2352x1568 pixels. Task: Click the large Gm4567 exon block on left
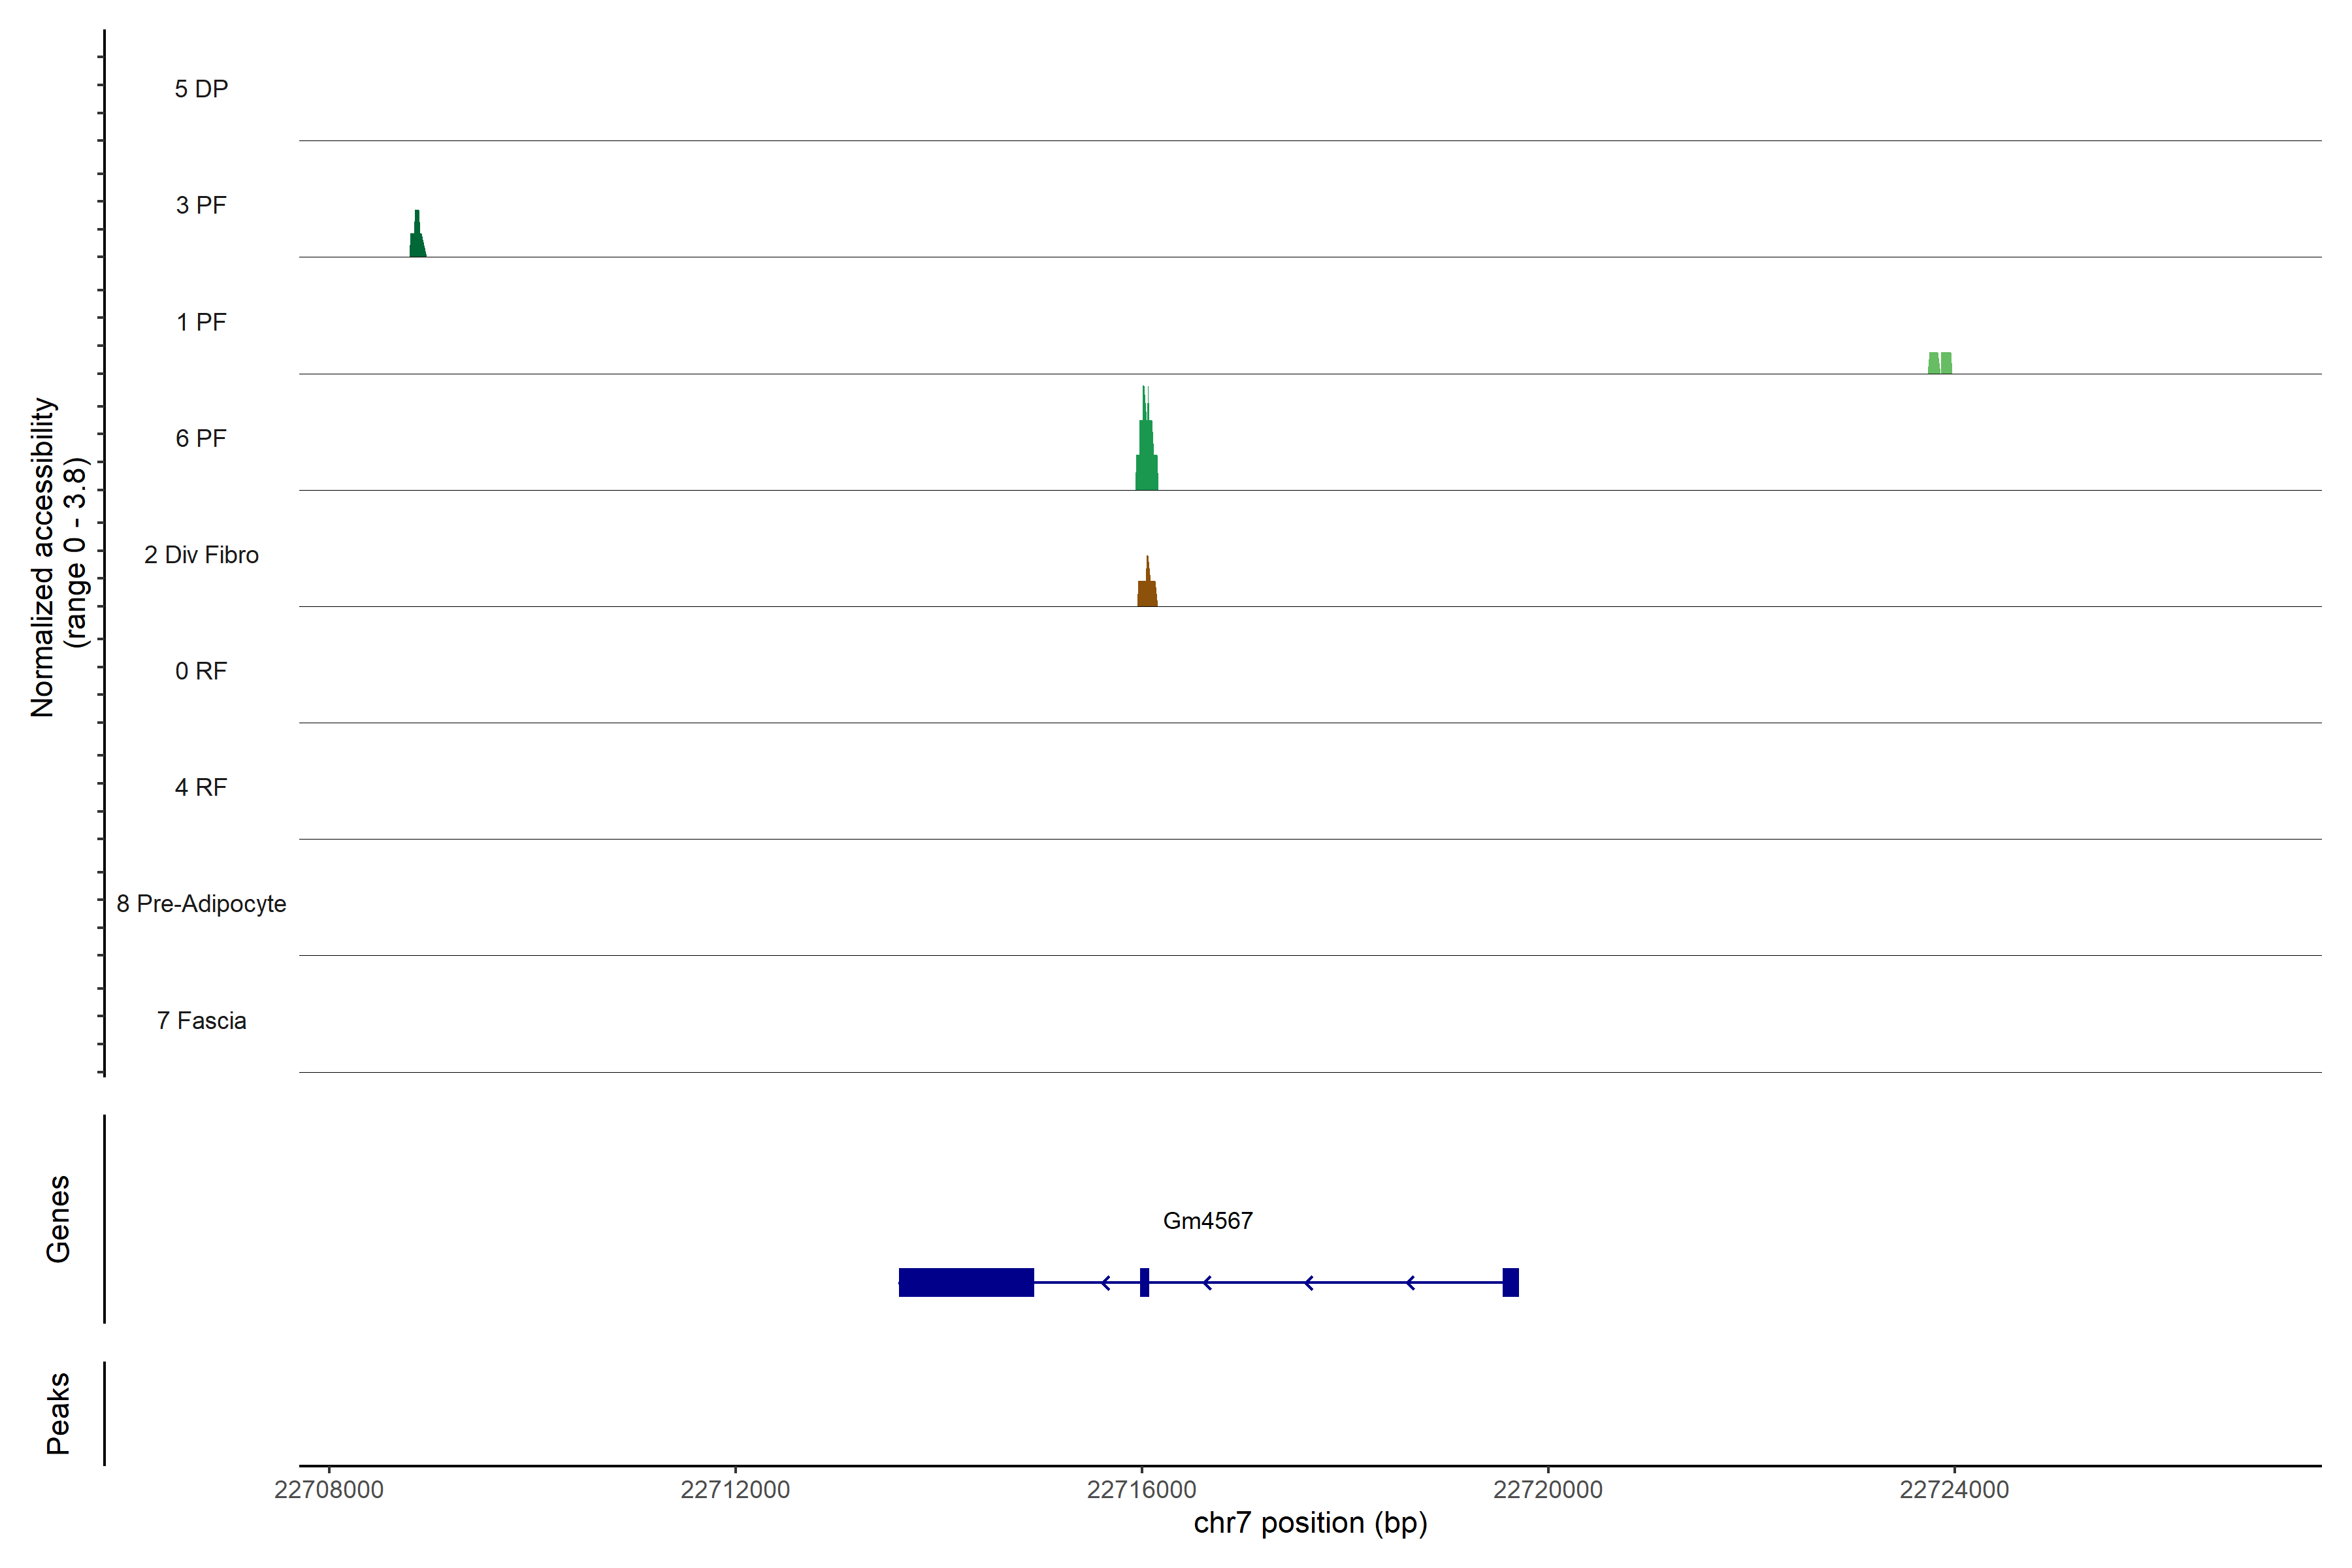[x=966, y=1282]
